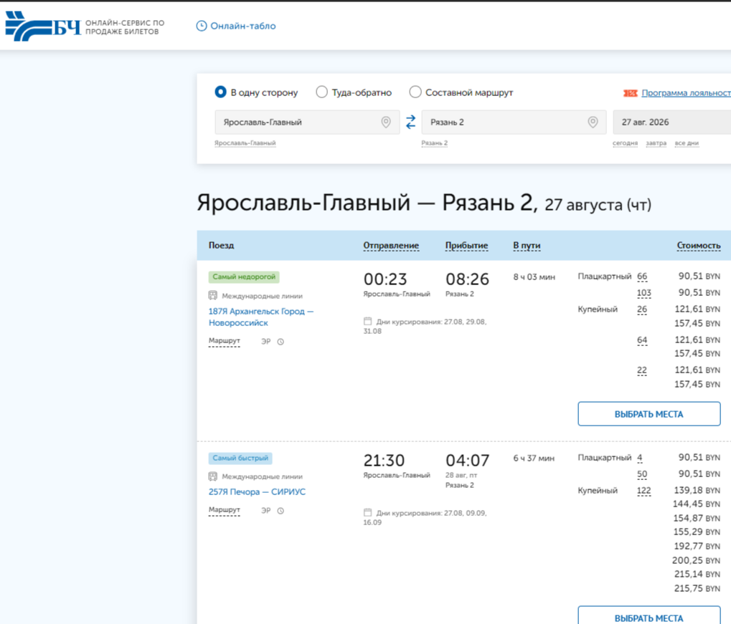Click the loyalty program red icon
The height and width of the screenshot is (624, 731).
coord(631,93)
